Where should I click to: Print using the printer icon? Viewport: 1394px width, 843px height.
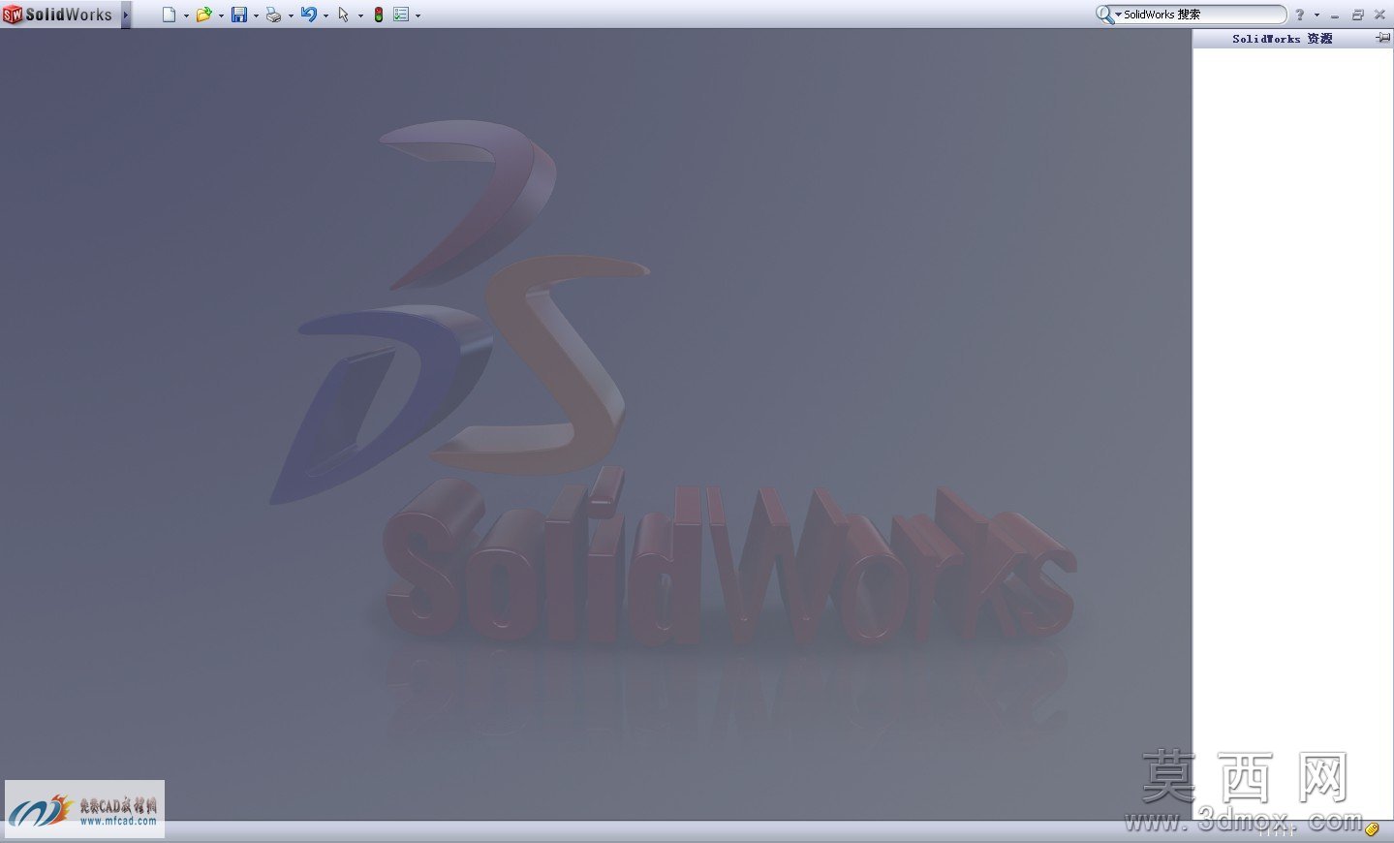pyautogui.click(x=273, y=15)
